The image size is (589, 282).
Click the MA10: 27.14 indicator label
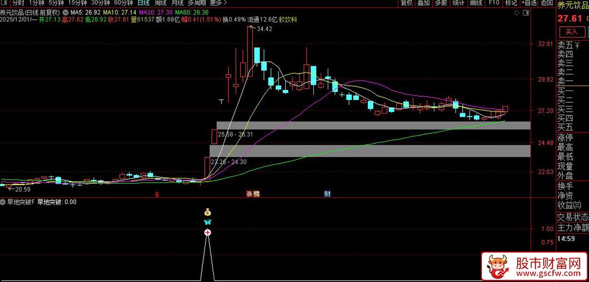[119, 12]
